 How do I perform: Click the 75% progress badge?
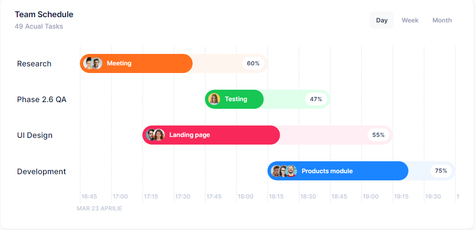pos(441,171)
